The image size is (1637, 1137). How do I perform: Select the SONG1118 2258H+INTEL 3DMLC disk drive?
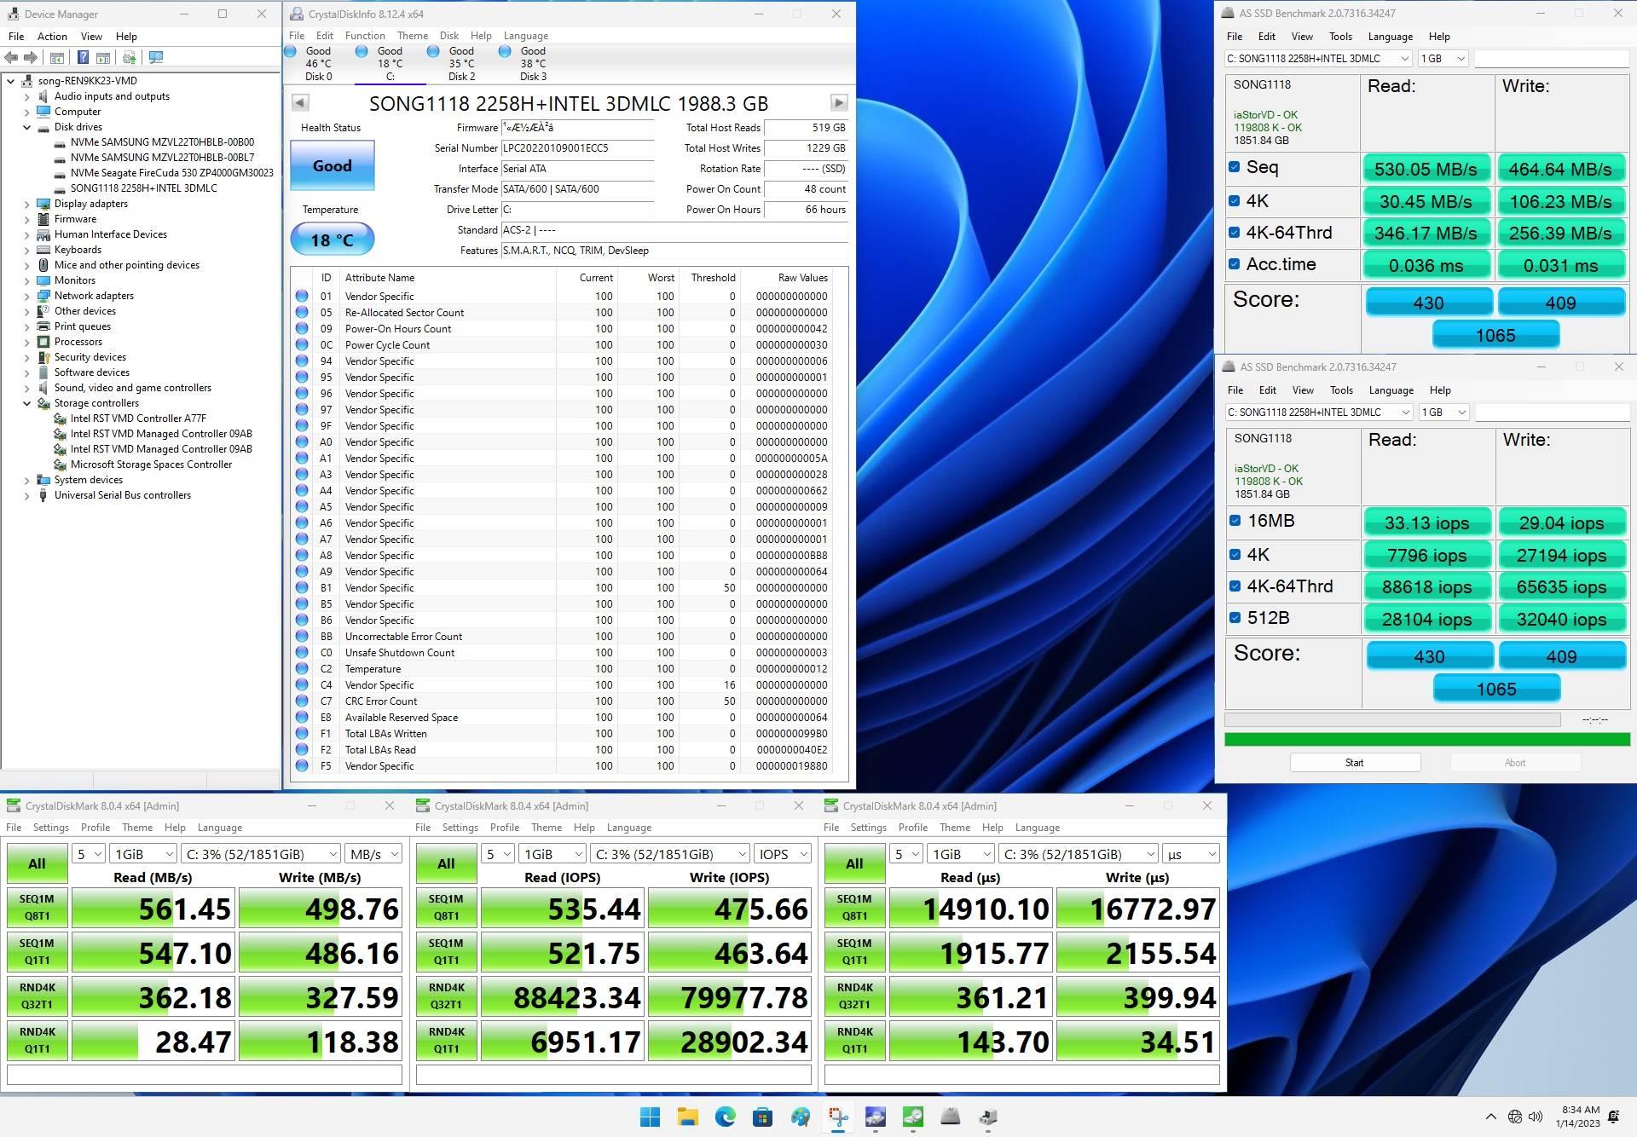(143, 188)
